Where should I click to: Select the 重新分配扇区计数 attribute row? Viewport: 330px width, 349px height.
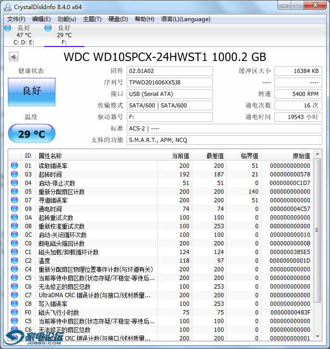coord(161,192)
